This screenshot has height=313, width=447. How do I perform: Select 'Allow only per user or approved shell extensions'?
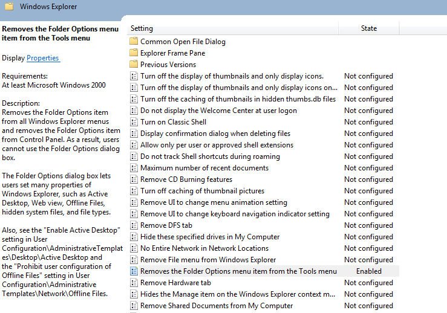click(217, 145)
